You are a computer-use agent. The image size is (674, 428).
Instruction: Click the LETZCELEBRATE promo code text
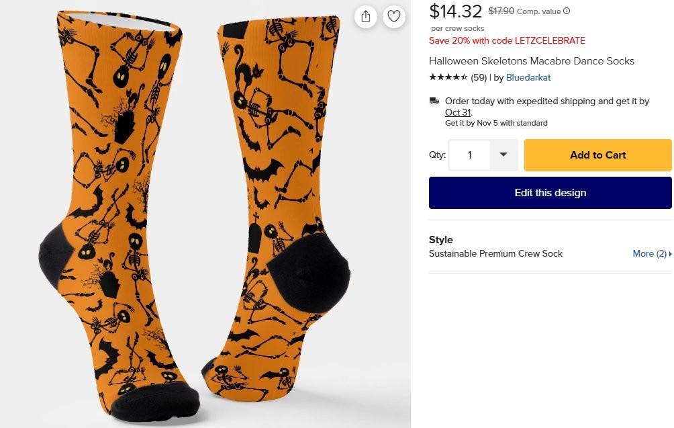tap(550, 40)
